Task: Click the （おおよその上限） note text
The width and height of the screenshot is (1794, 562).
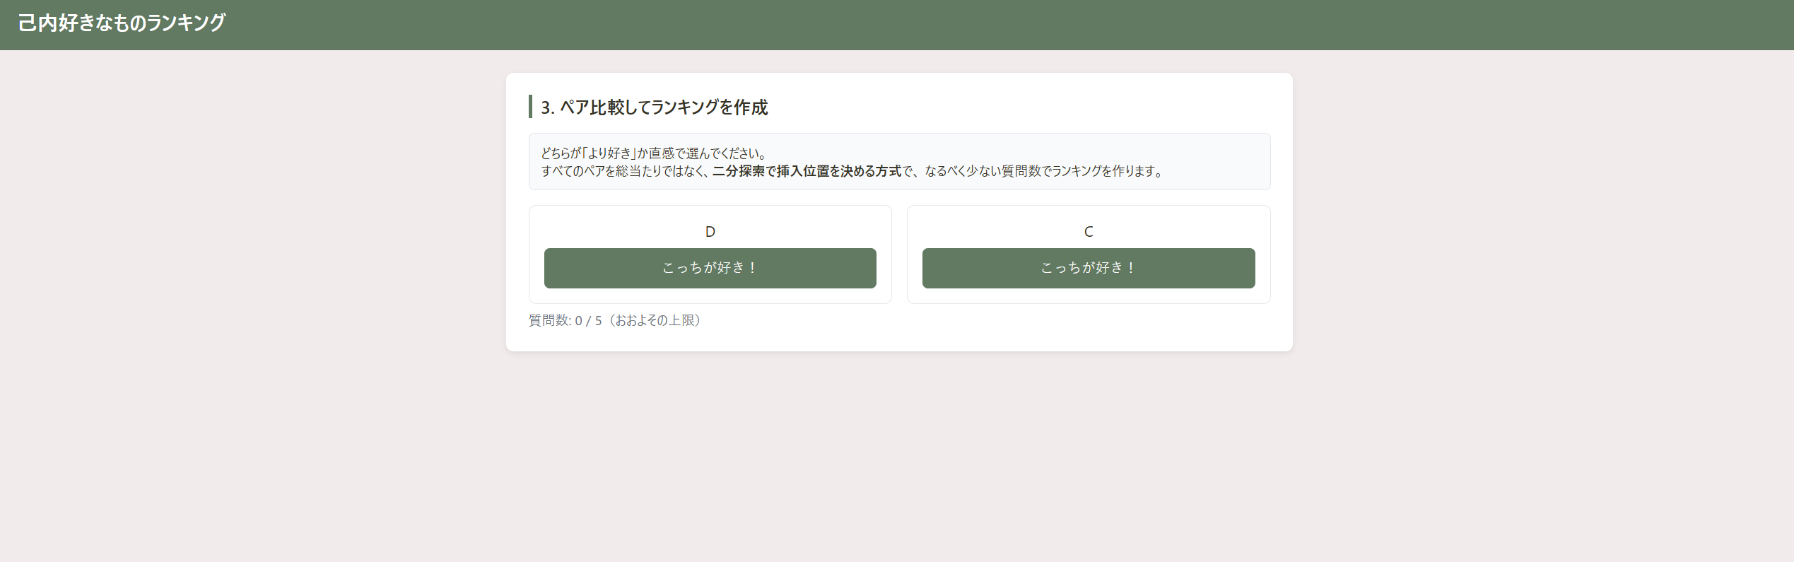Action: click(x=657, y=320)
